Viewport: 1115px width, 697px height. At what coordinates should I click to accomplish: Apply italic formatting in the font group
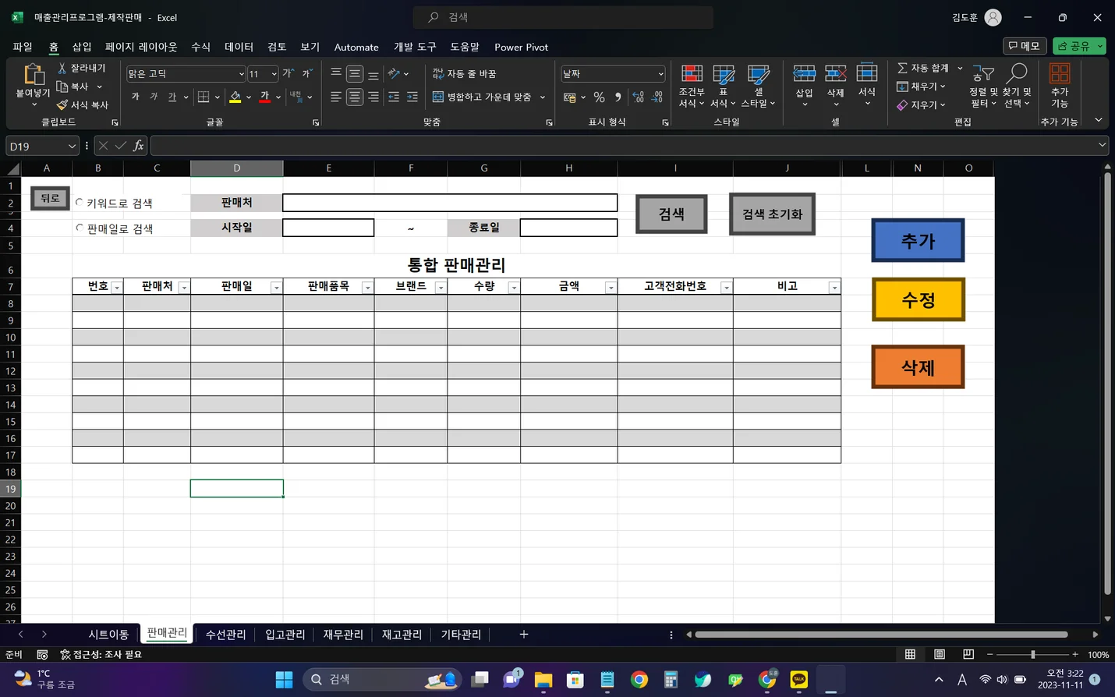click(x=154, y=97)
